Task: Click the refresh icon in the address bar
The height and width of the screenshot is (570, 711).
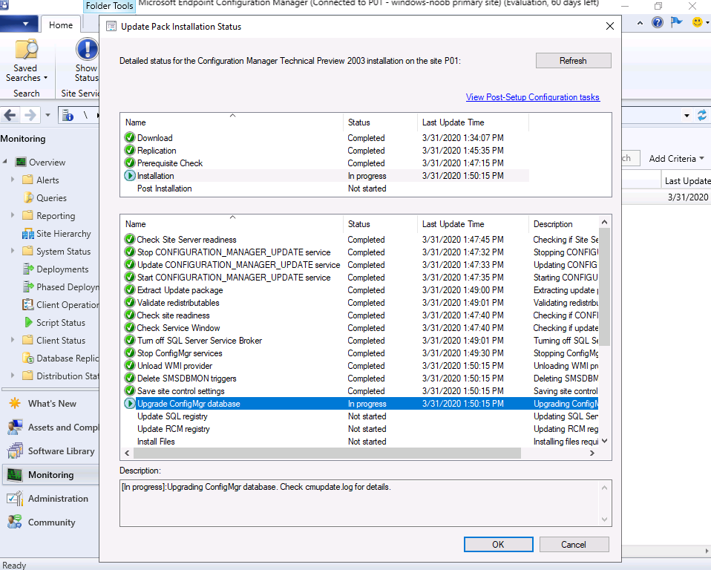Action: 702,115
